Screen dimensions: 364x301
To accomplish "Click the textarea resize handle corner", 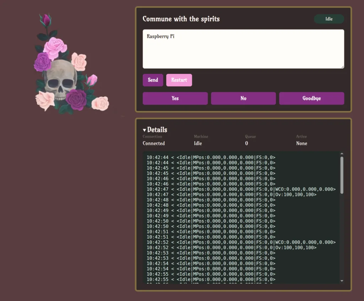I will pyautogui.click(x=342, y=67).
